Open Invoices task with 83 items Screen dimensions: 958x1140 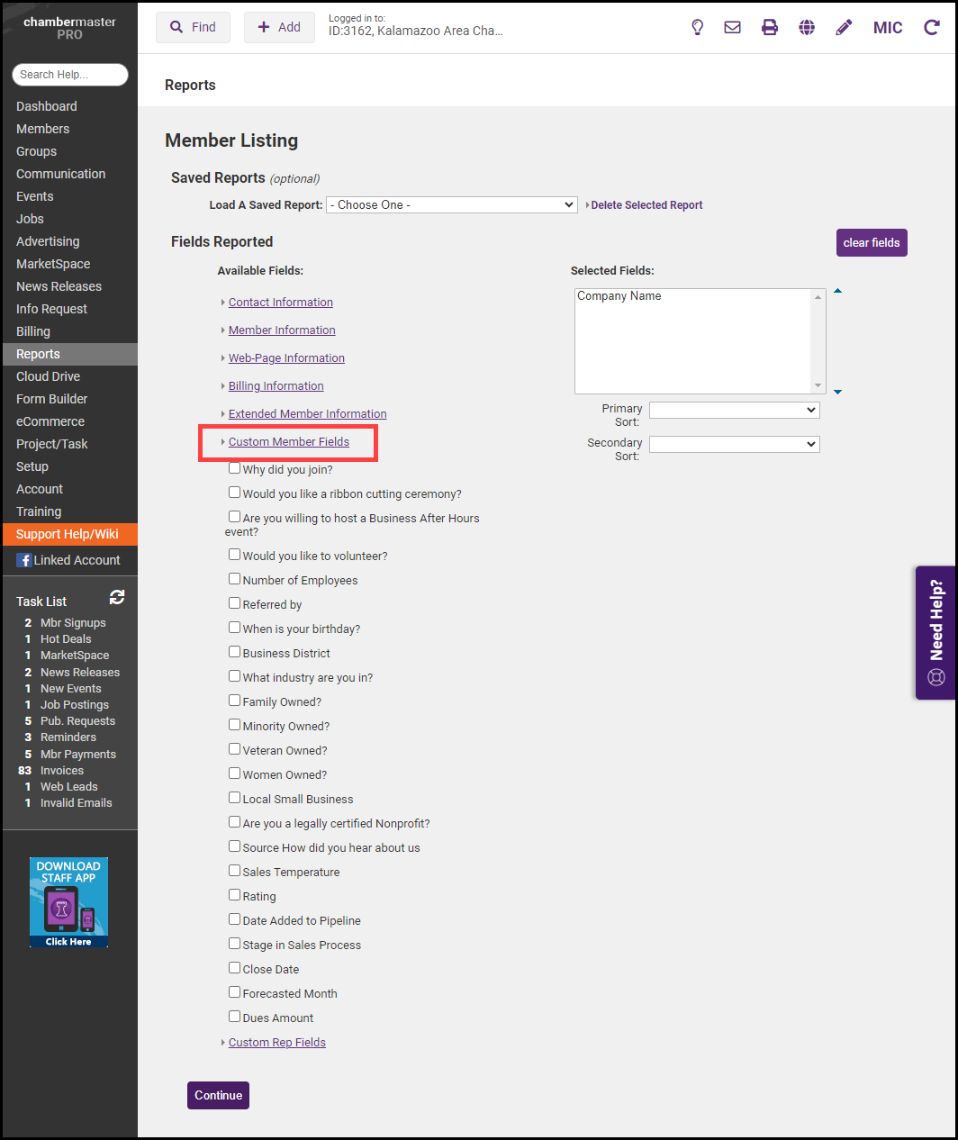coord(62,771)
